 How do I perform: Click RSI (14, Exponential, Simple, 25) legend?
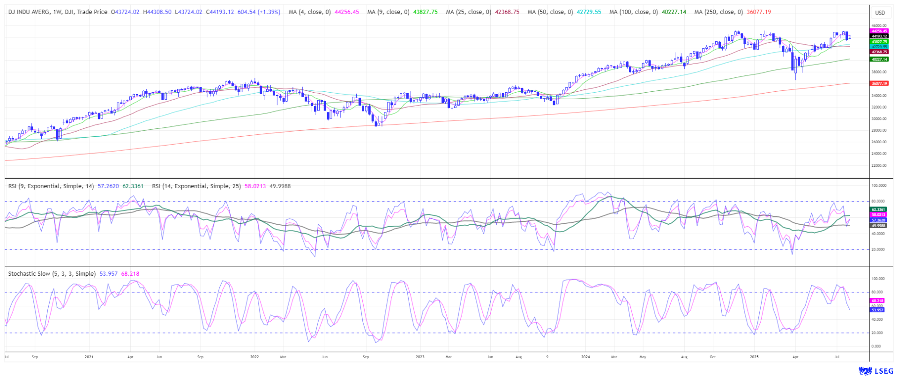196,186
